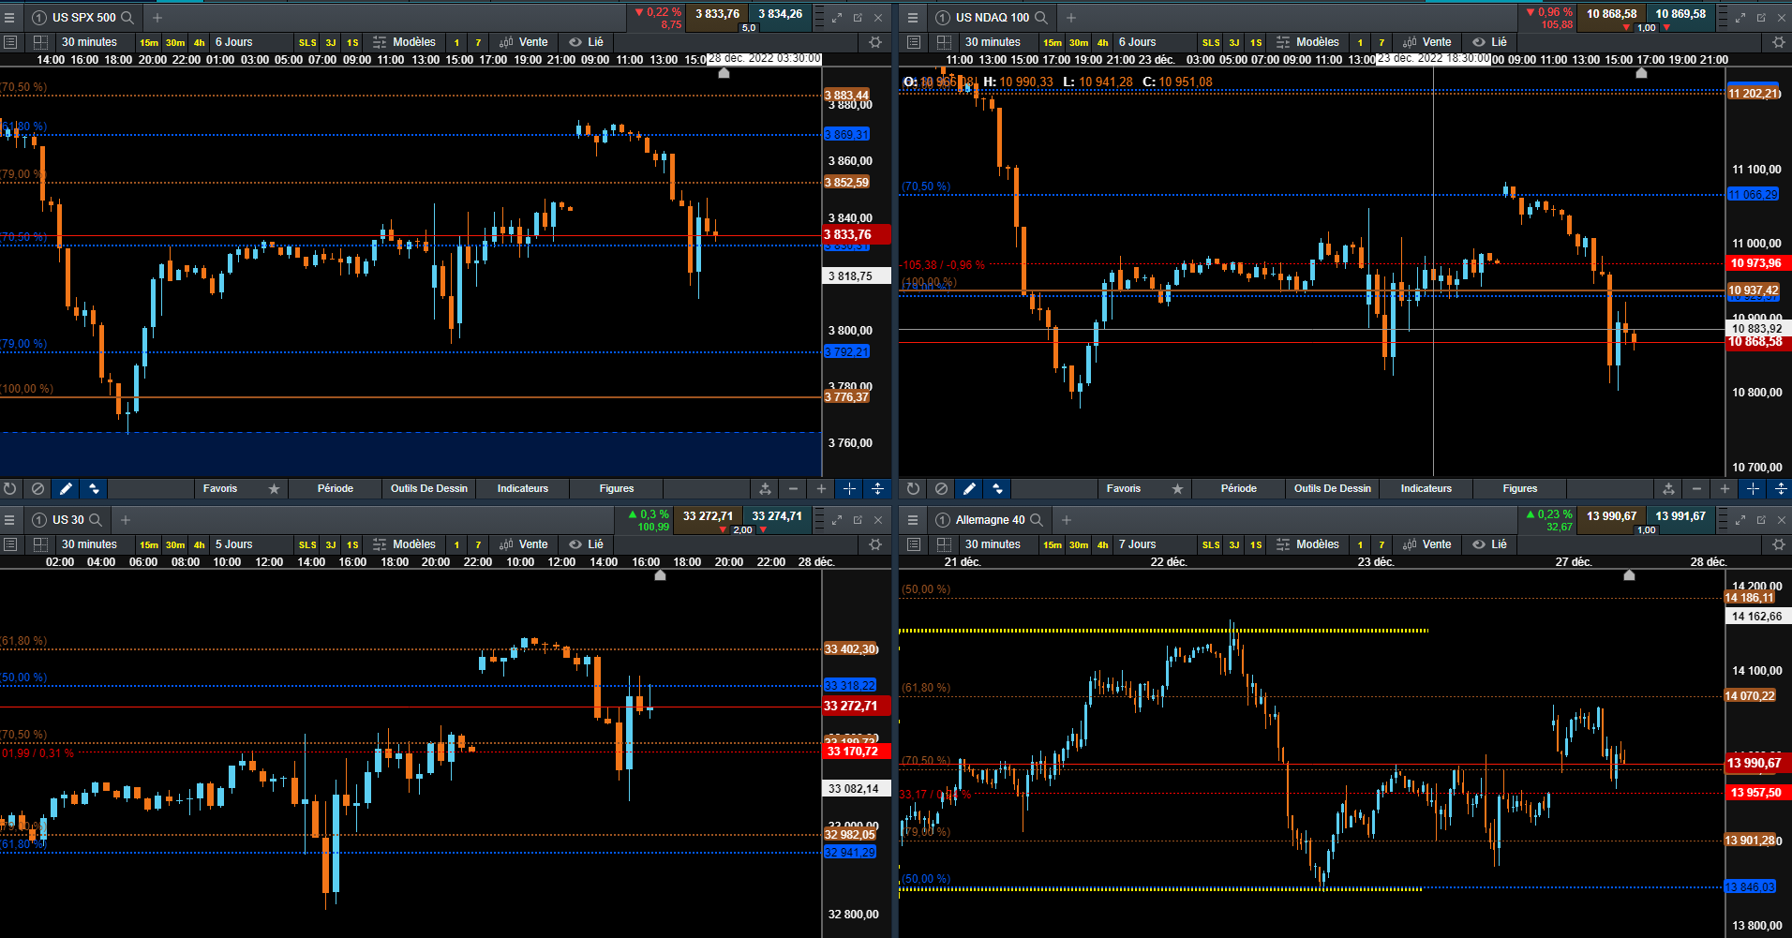Open the Indicateurs menu under US SPX 500 chart
This screenshot has height=938, width=1792.
(x=523, y=488)
